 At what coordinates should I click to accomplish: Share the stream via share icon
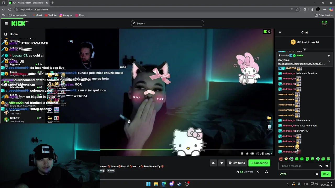258,172
